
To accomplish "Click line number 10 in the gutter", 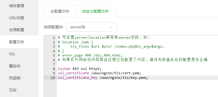I will tap(53, 78).
